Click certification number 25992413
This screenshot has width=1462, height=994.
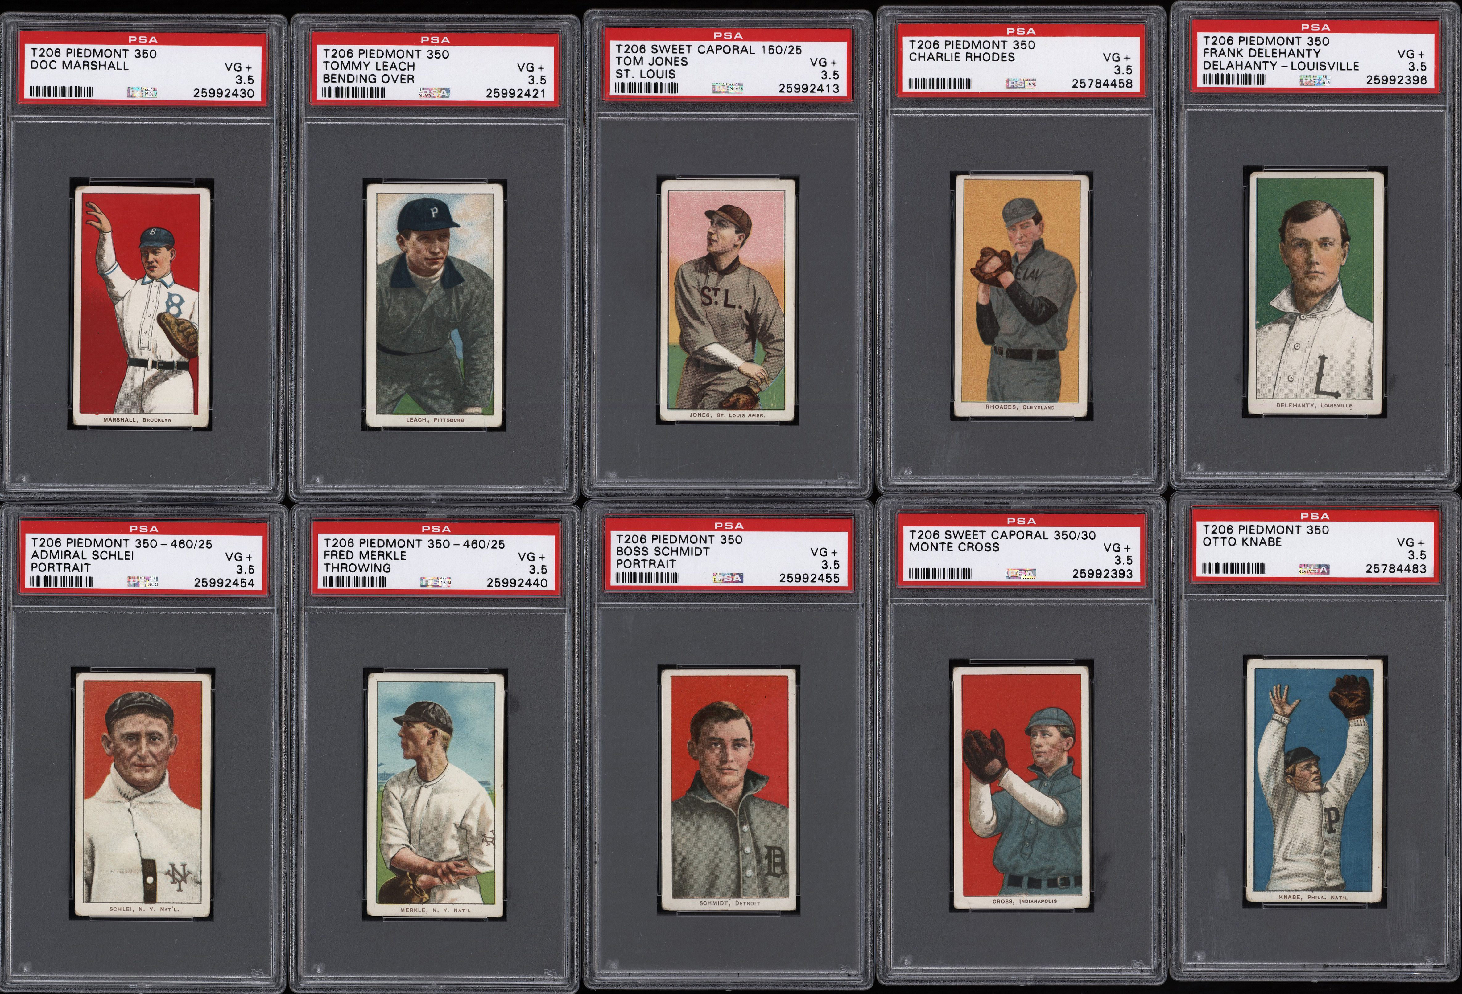click(809, 89)
